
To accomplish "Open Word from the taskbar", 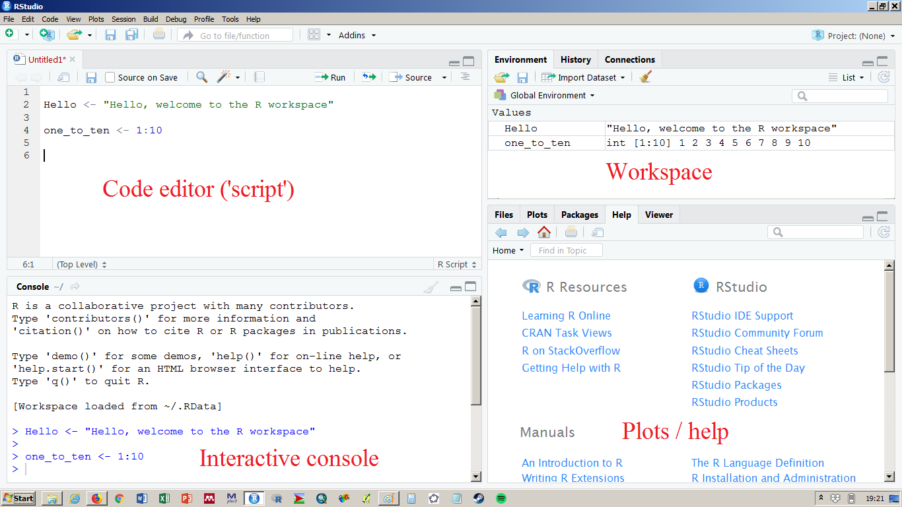I will [142, 498].
